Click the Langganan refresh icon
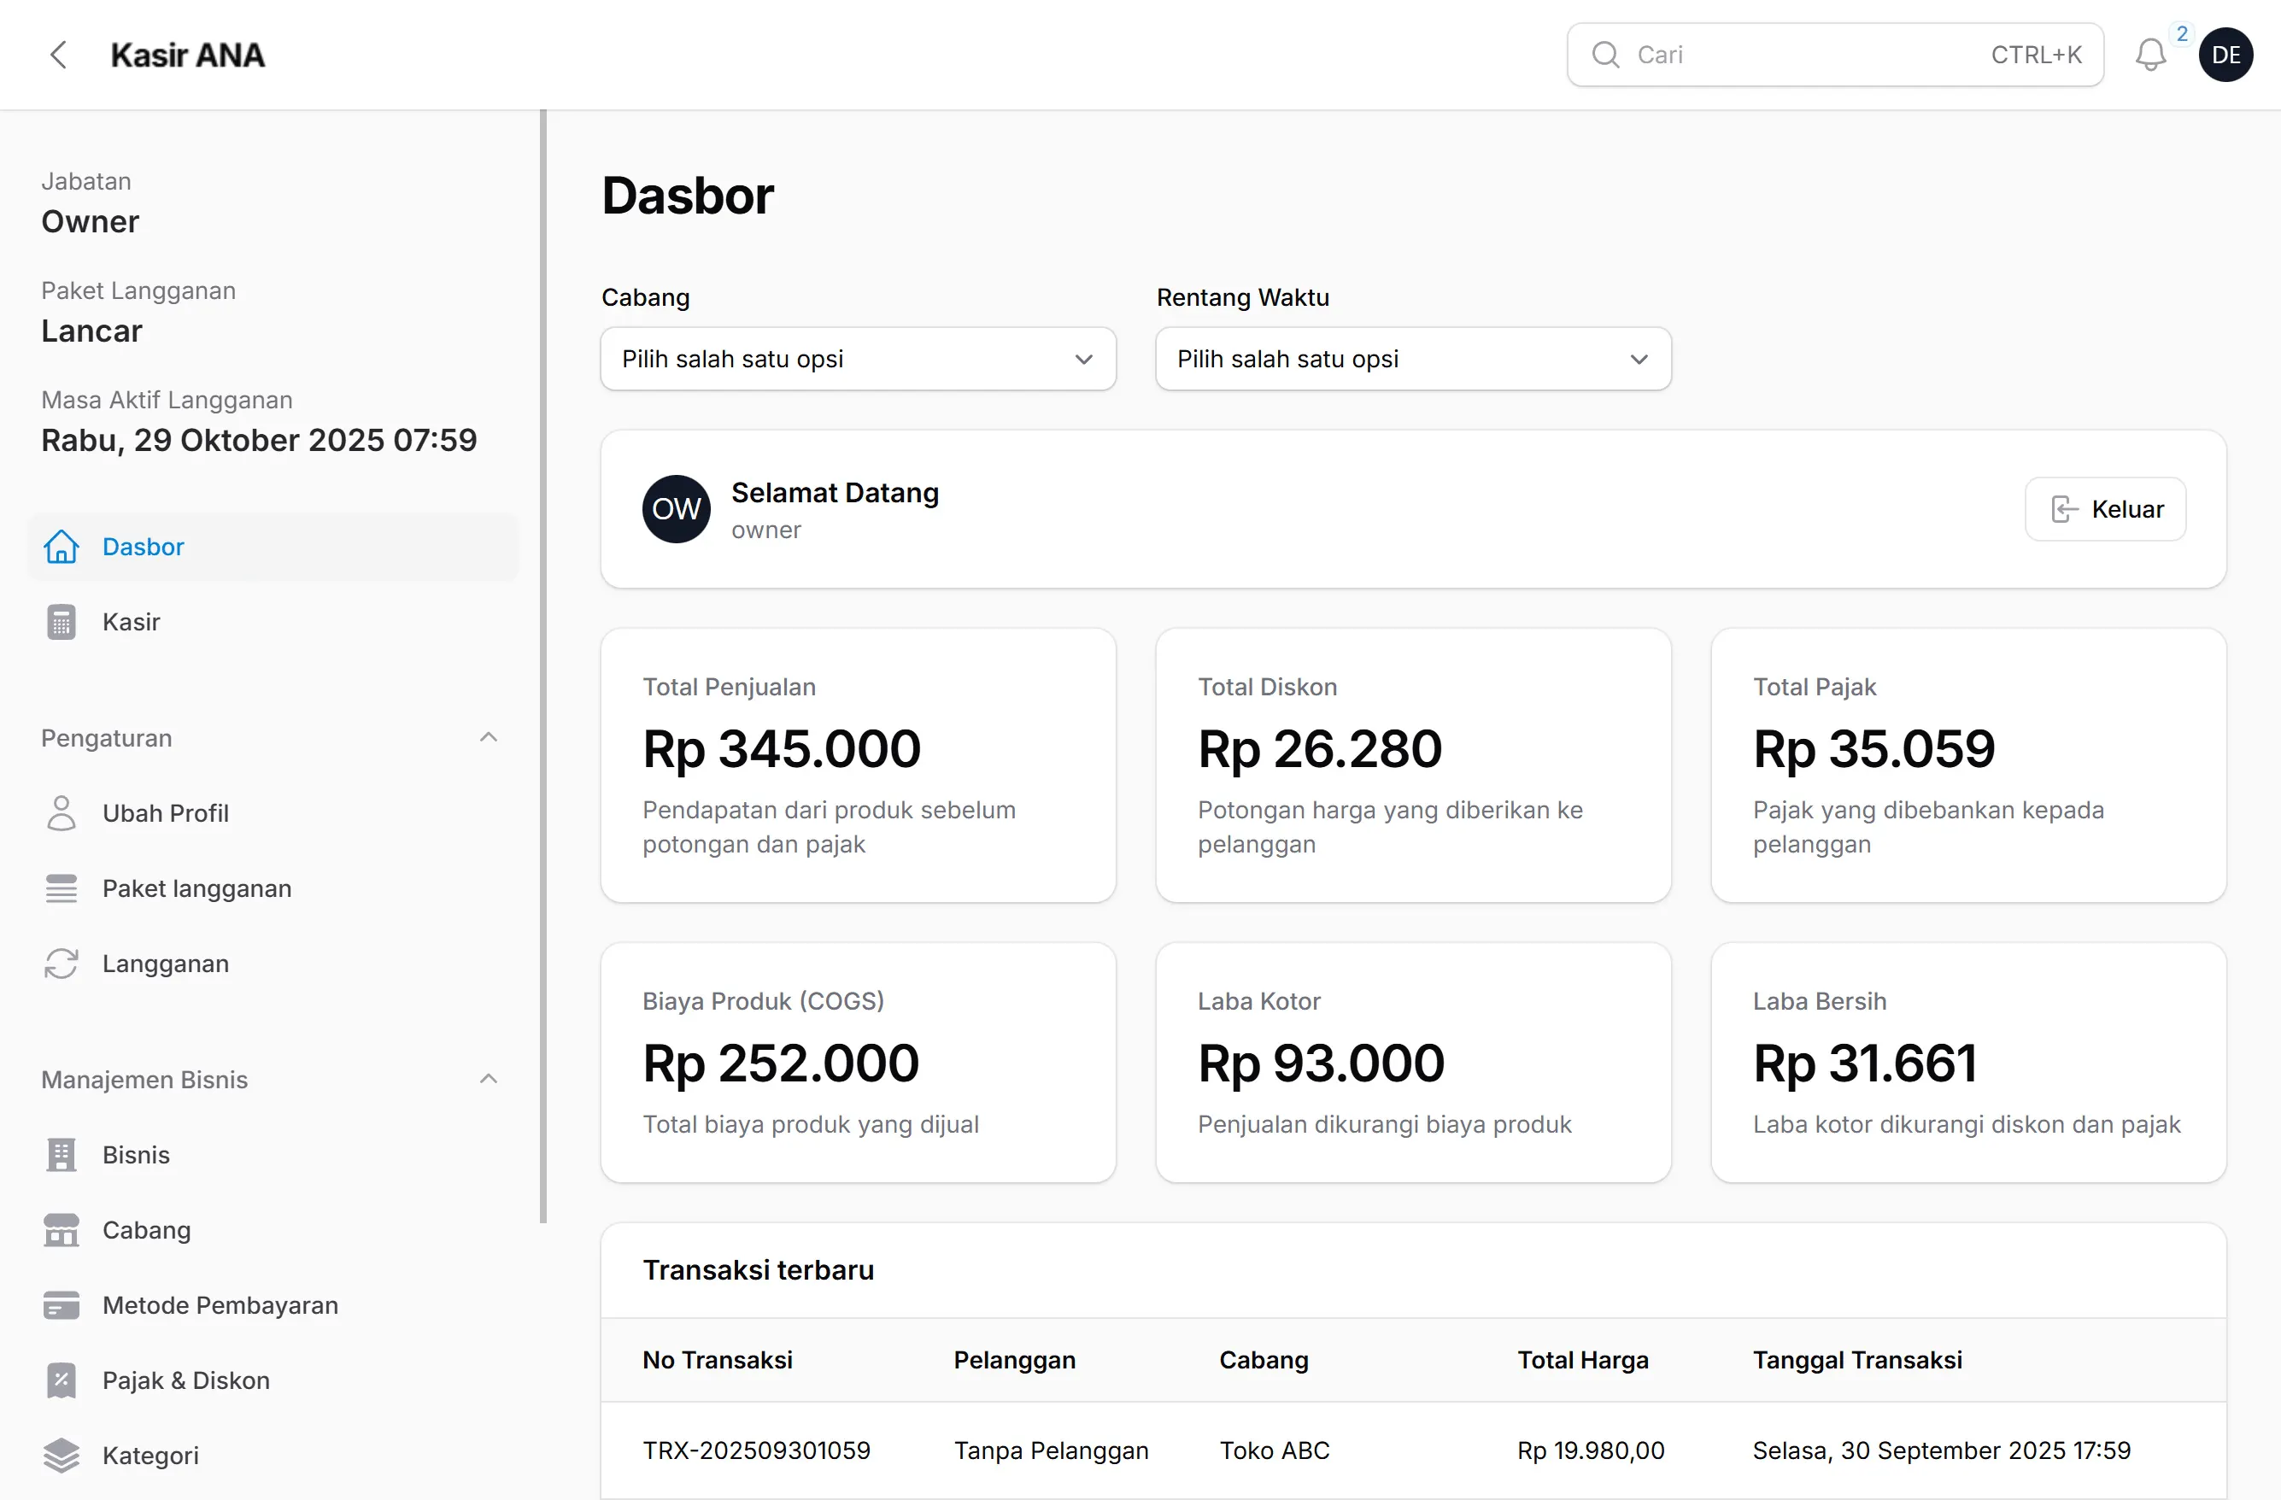2281x1500 pixels. (x=62, y=964)
